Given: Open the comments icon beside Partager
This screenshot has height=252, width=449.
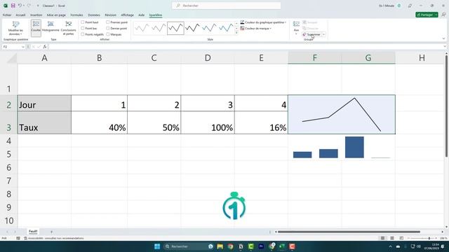Looking at the screenshot, I should click(x=444, y=15).
